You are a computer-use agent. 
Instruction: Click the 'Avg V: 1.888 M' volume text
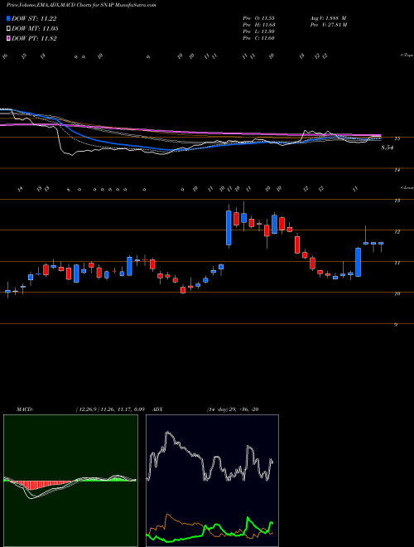pyautogui.click(x=329, y=17)
